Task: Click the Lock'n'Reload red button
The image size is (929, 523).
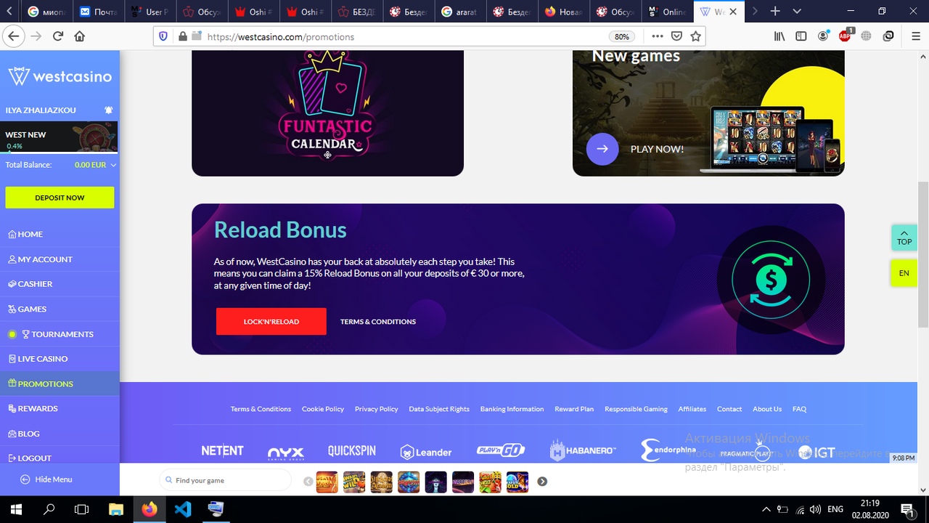Action: pyautogui.click(x=271, y=321)
